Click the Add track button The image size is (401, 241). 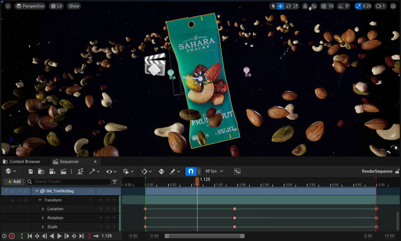(x=14, y=181)
